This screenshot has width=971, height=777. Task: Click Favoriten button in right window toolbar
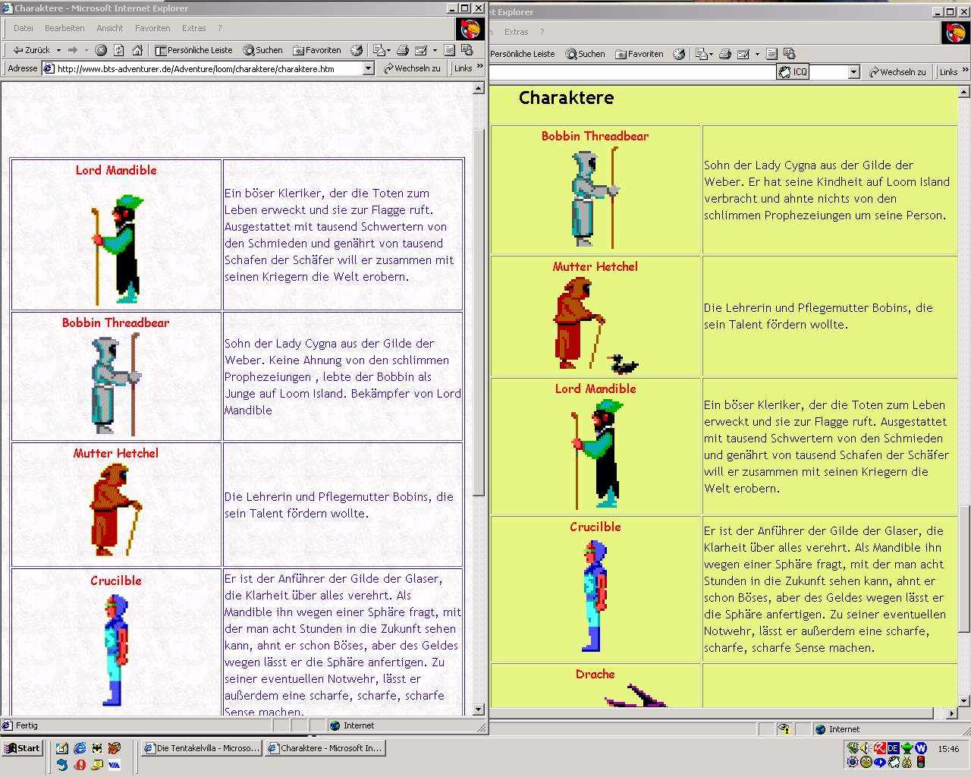639,54
